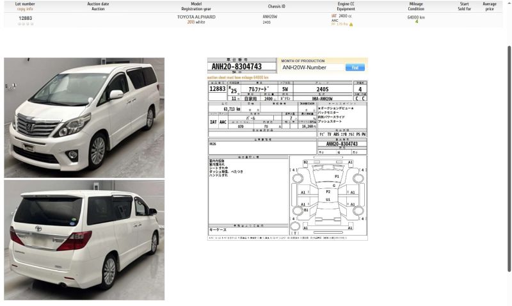Screen dimensions: 512x306
Task: Click the yellow warning triangle icon
Action: [x=351, y=24]
